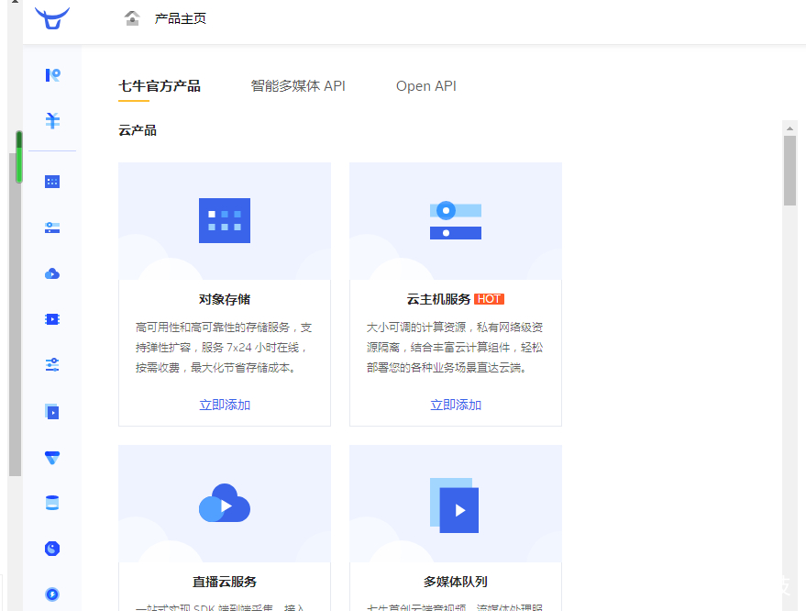The width and height of the screenshot is (806, 611).
Task: Click the 对象存储 card illustration
Action: (224, 220)
